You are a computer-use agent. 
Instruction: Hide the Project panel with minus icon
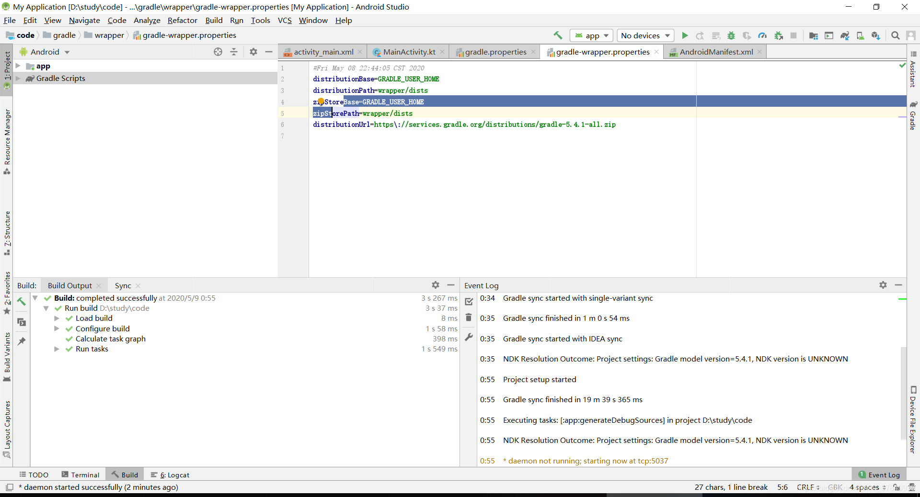[269, 52]
